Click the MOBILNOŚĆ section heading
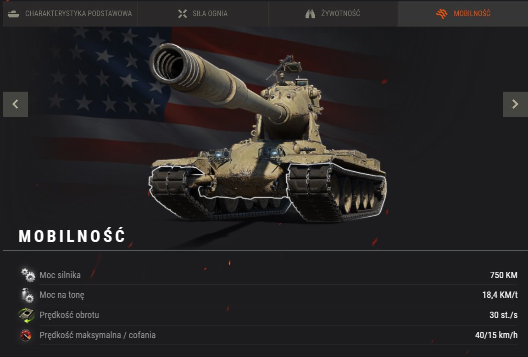528x357 pixels. 72,235
